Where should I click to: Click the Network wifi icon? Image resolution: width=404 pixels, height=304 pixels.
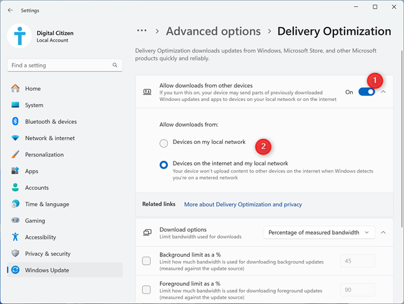tap(15, 138)
